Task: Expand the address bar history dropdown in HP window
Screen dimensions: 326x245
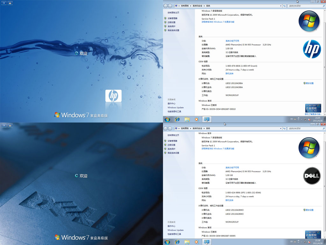Action: [281, 6]
